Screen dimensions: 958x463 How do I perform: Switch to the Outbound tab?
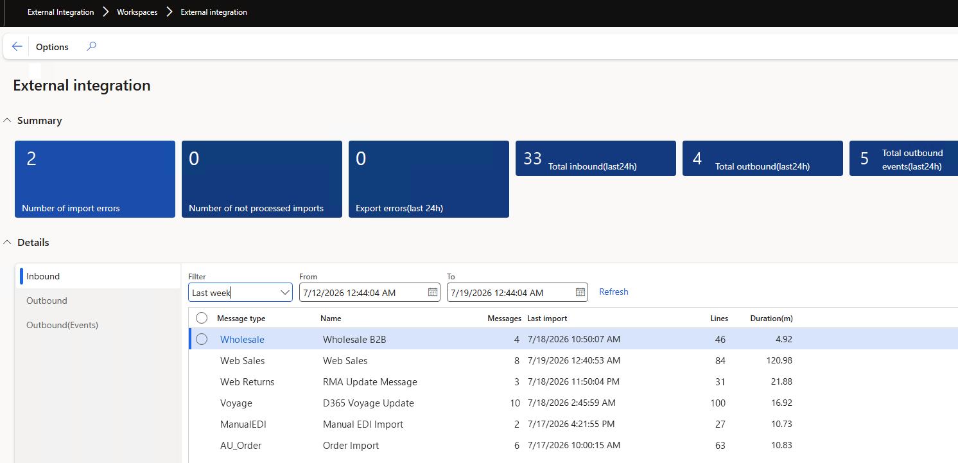coord(98,301)
